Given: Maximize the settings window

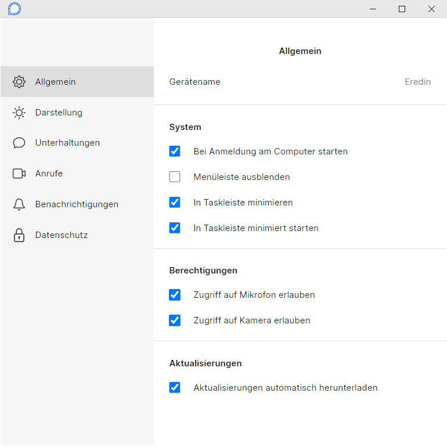Looking at the screenshot, I should [402, 9].
